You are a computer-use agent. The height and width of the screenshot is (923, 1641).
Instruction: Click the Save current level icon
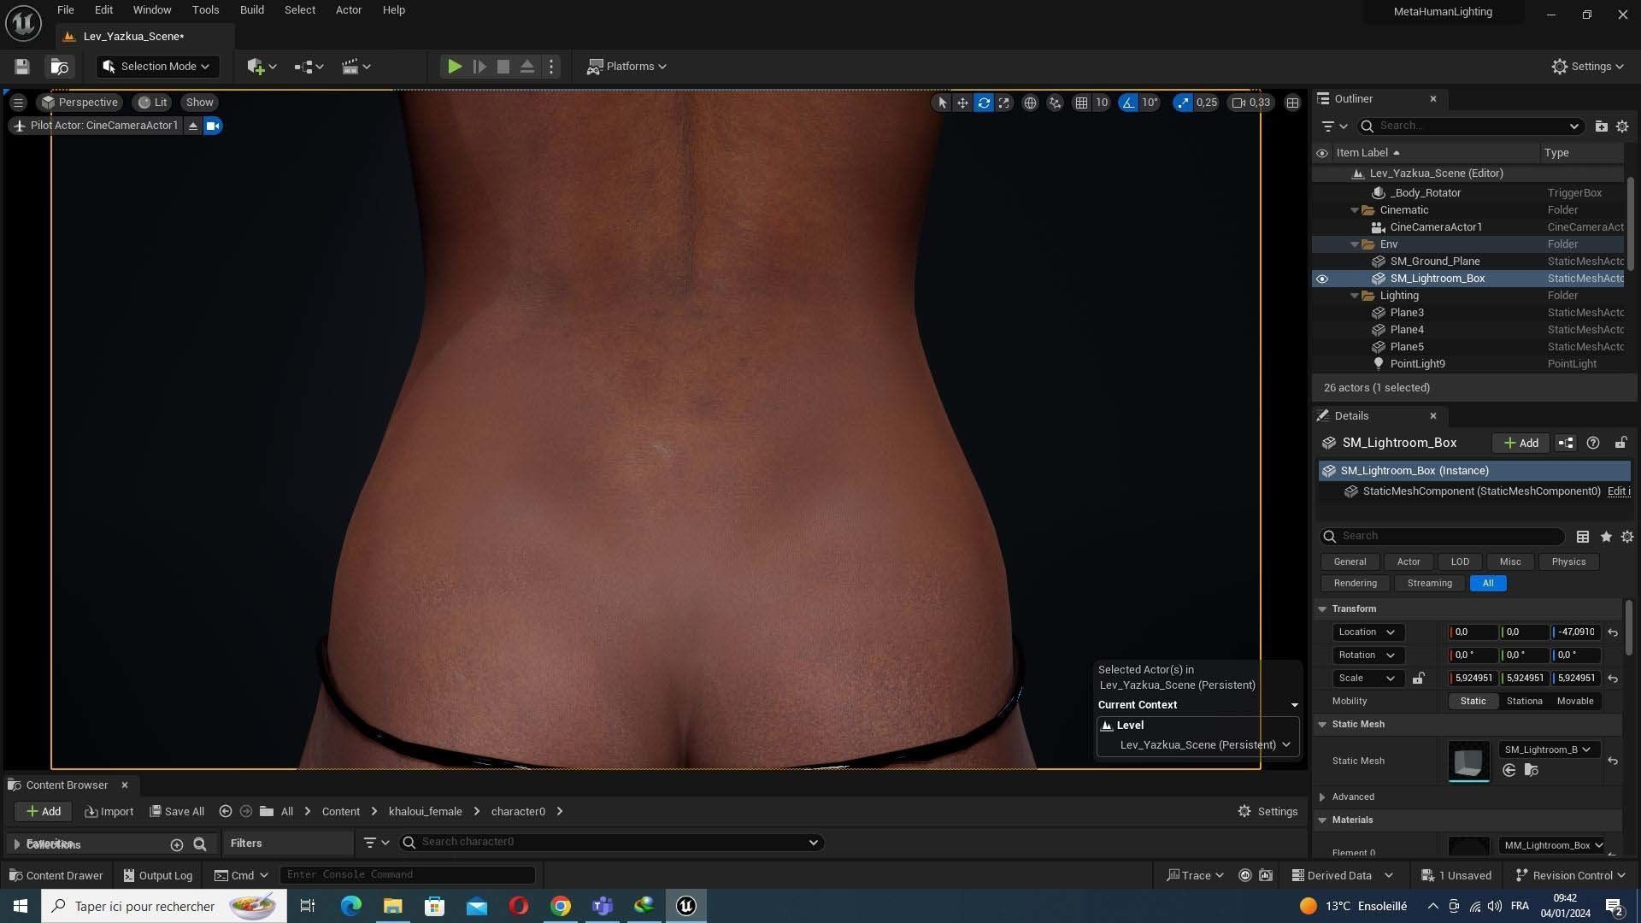coord(22,67)
